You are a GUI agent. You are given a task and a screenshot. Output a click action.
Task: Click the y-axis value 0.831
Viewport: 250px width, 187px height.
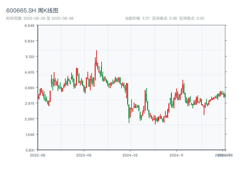tap(30, 150)
